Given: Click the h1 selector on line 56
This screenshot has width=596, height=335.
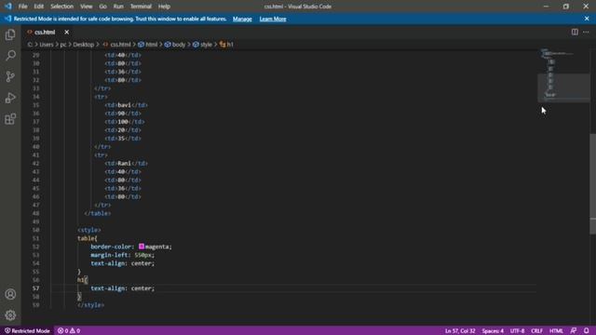Looking at the screenshot, I should (x=80, y=280).
